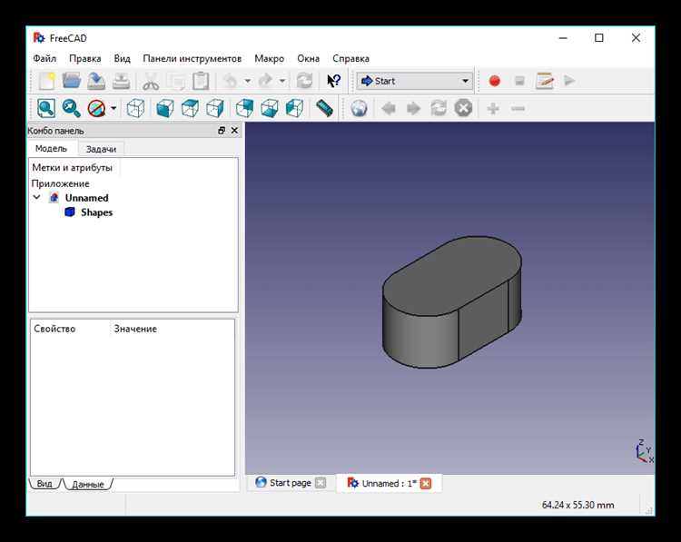
Task: Collapse the Unnamed document tree node
Action: tap(37, 198)
